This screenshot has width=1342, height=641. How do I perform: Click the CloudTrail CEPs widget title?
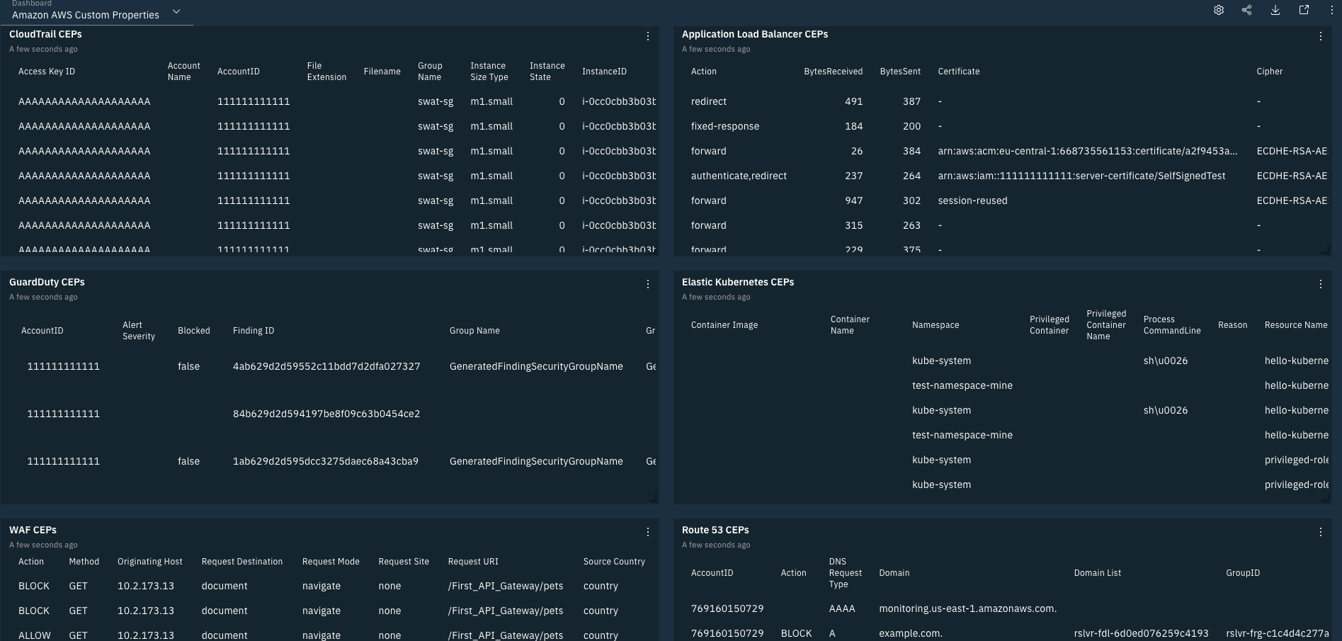[x=45, y=34]
